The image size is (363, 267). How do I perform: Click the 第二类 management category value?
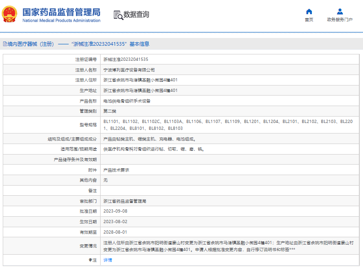(110, 111)
